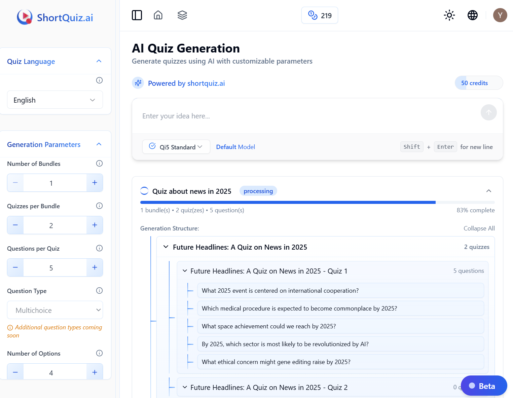Open the Y user avatar menu
This screenshot has width=513, height=398.
pyautogui.click(x=500, y=15)
